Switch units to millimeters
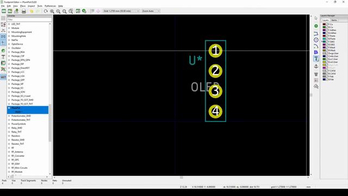348x196 pixels. 3,36
